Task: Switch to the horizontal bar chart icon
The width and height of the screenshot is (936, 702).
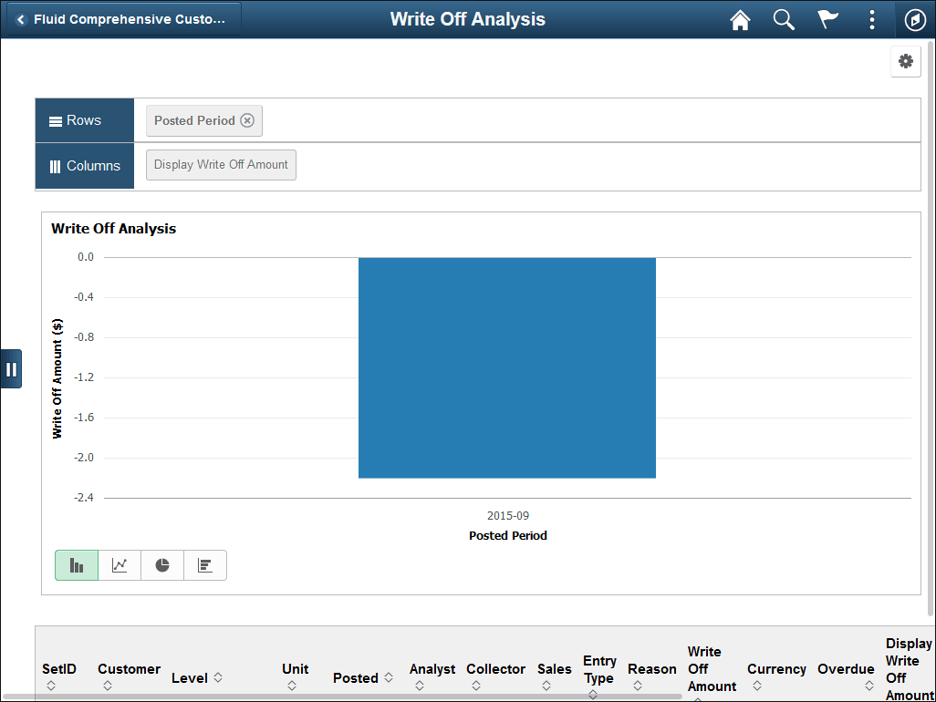Action: tap(204, 564)
